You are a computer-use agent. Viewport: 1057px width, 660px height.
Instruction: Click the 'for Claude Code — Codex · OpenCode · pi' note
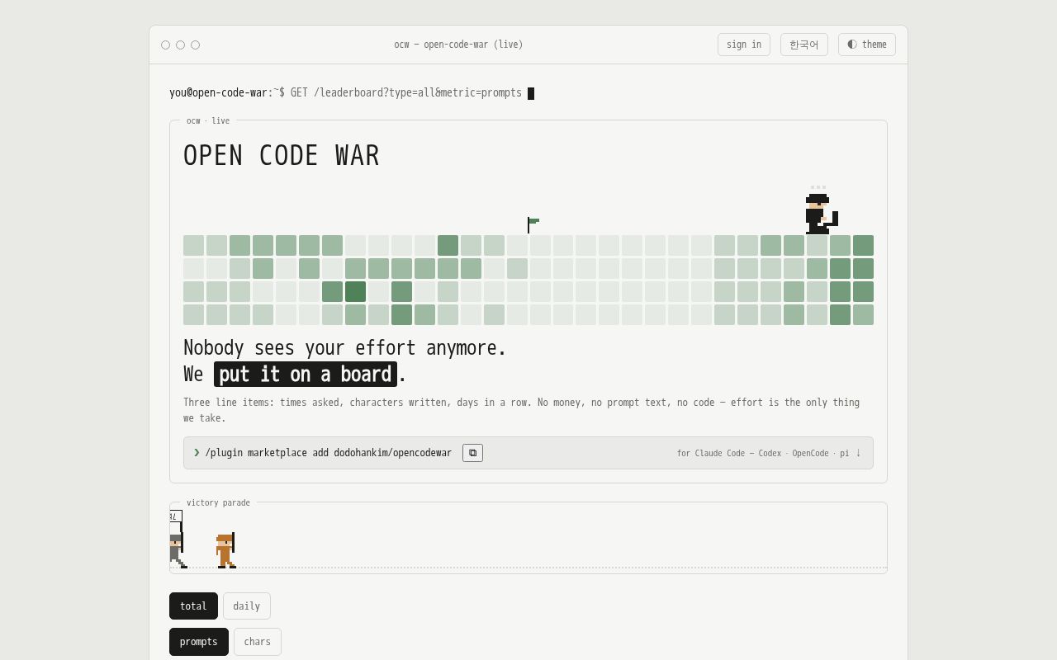(763, 453)
